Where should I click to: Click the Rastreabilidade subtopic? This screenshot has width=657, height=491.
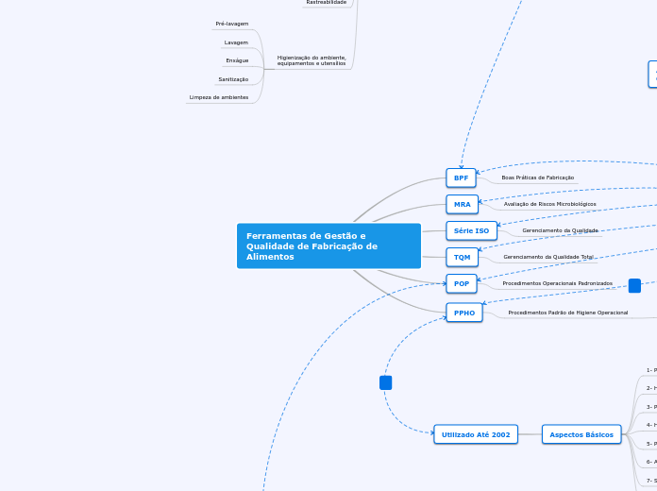327,2
